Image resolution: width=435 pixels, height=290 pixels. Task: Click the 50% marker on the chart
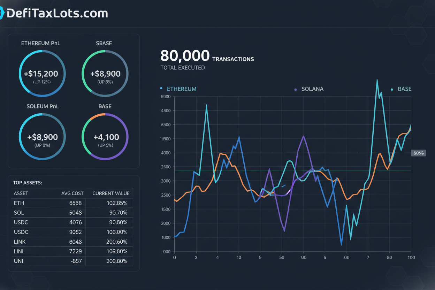point(418,153)
